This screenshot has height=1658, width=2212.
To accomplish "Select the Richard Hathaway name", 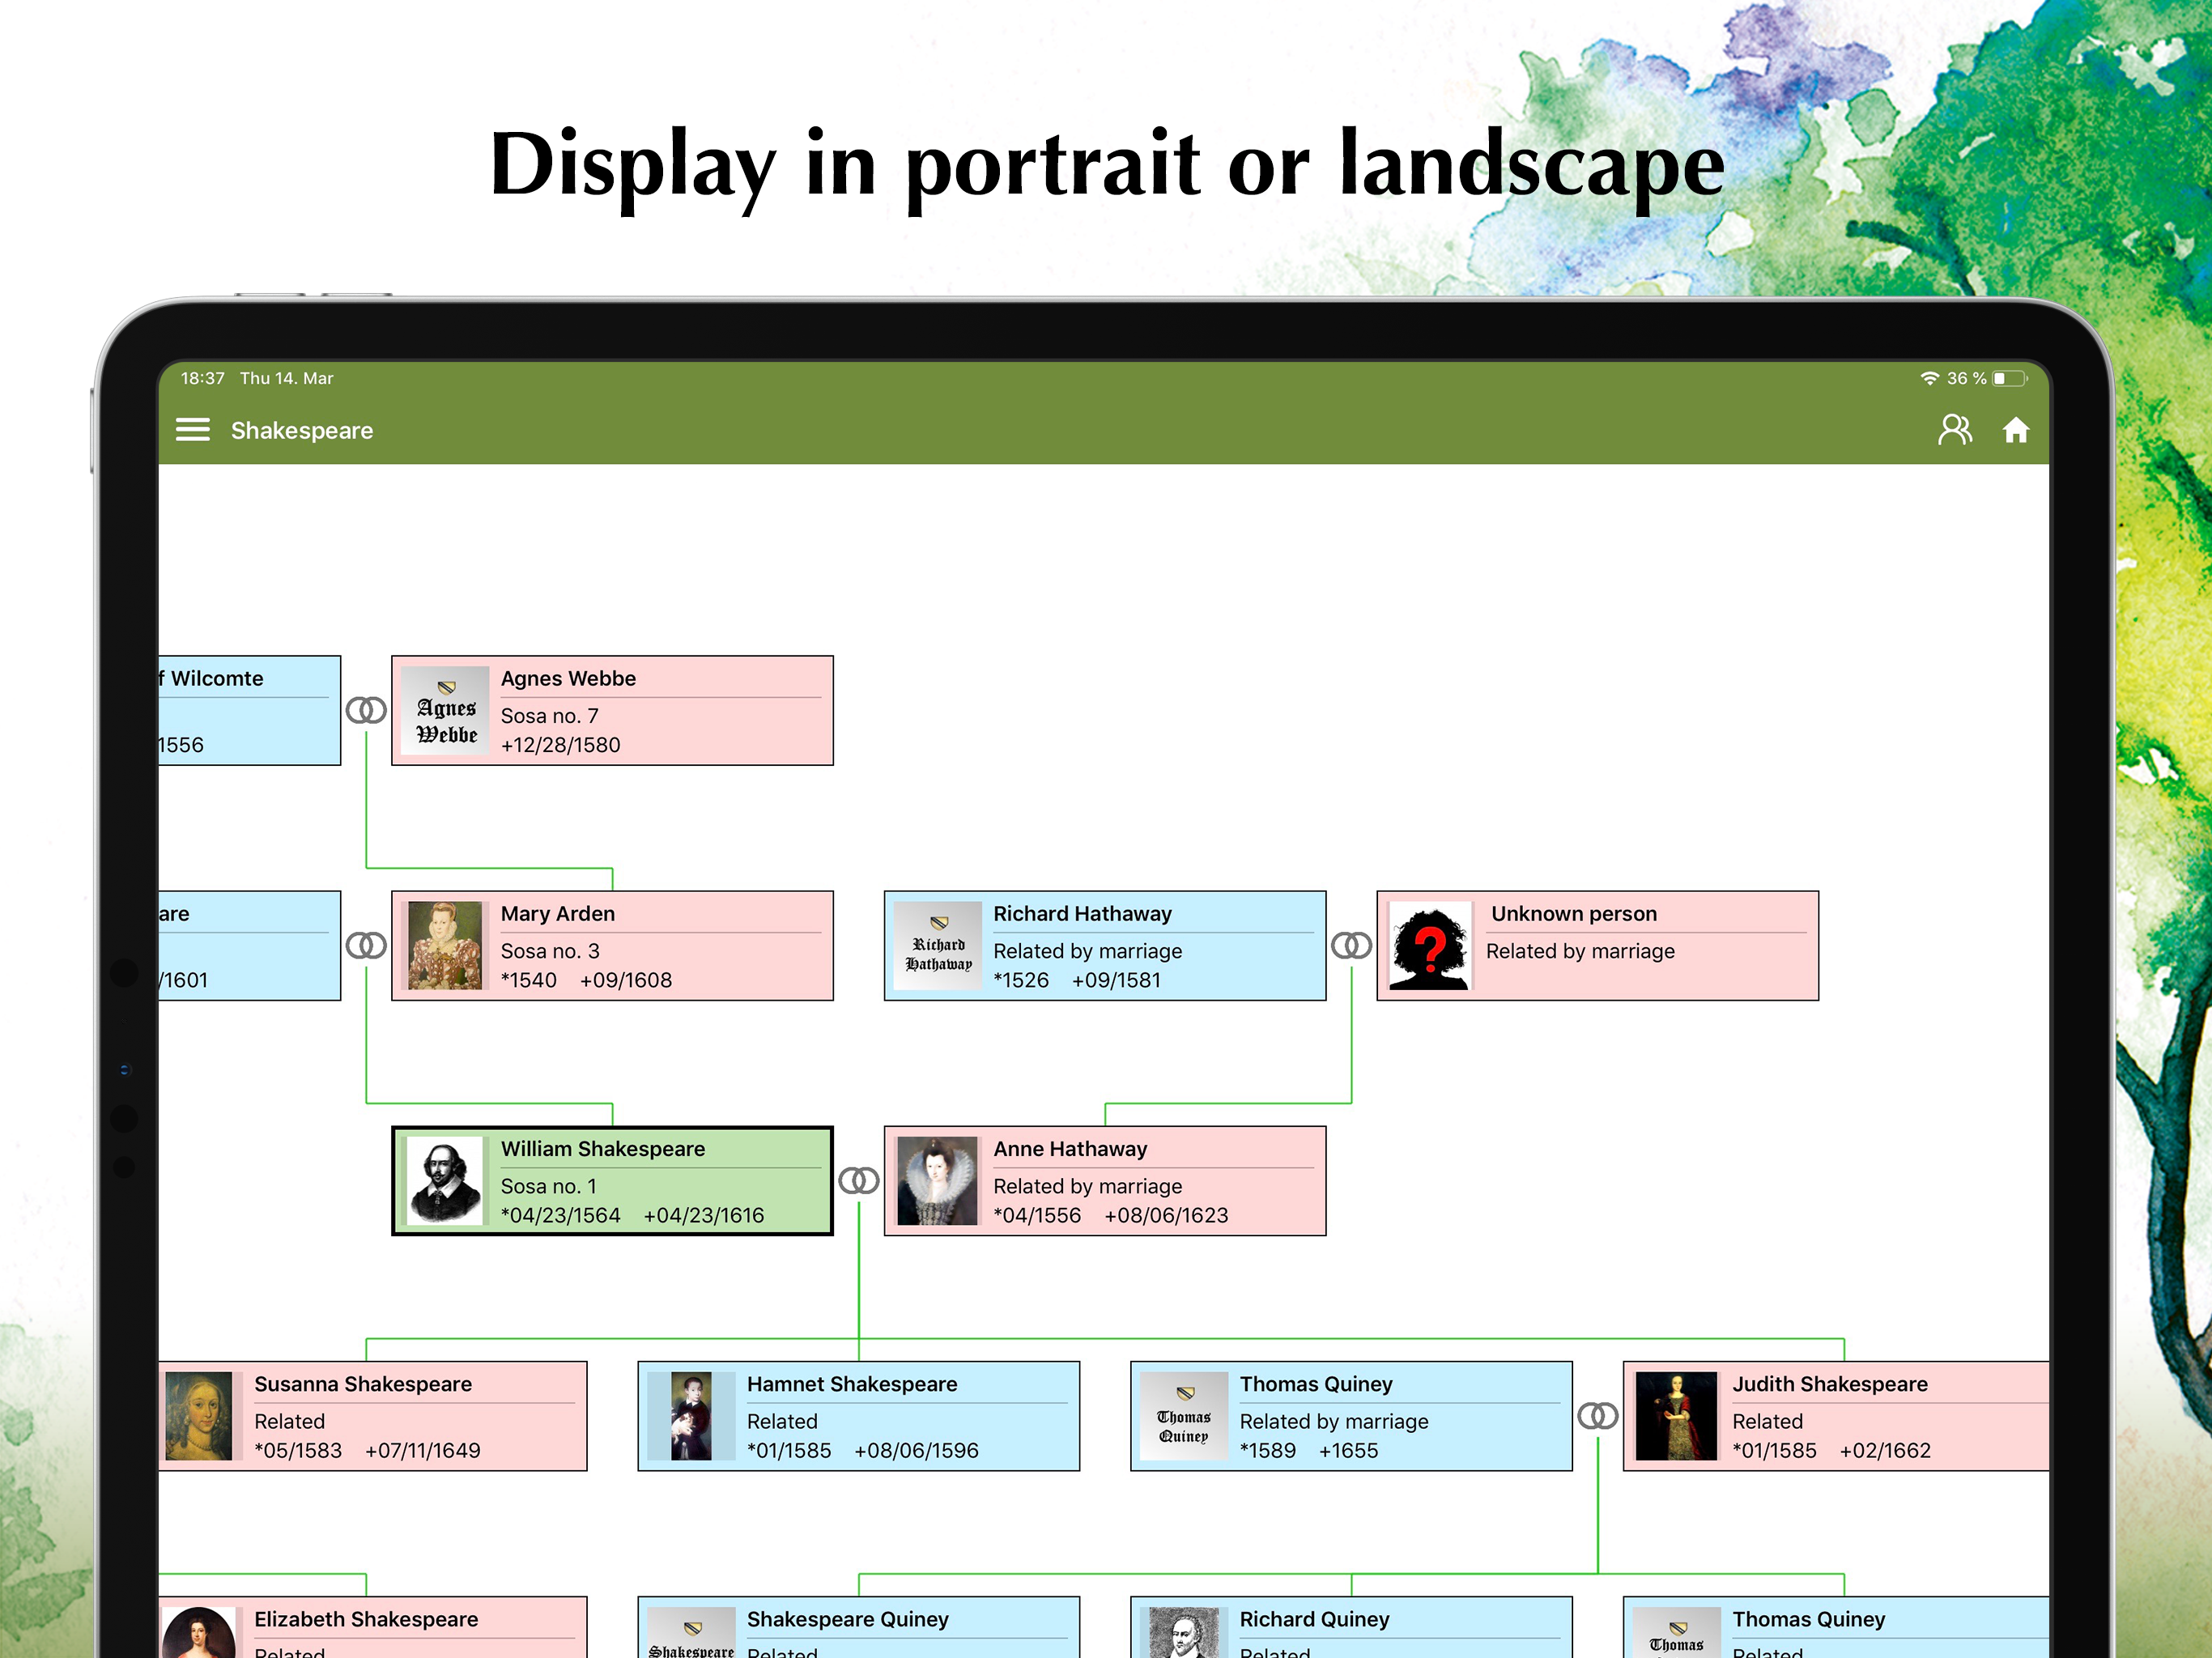I will click(x=1082, y=913).
